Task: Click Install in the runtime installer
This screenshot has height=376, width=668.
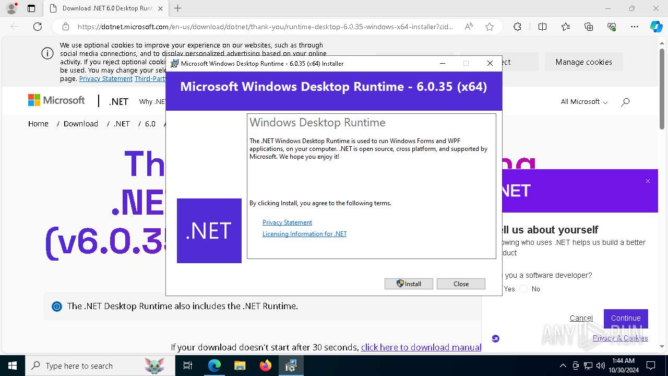Action: 409,284
